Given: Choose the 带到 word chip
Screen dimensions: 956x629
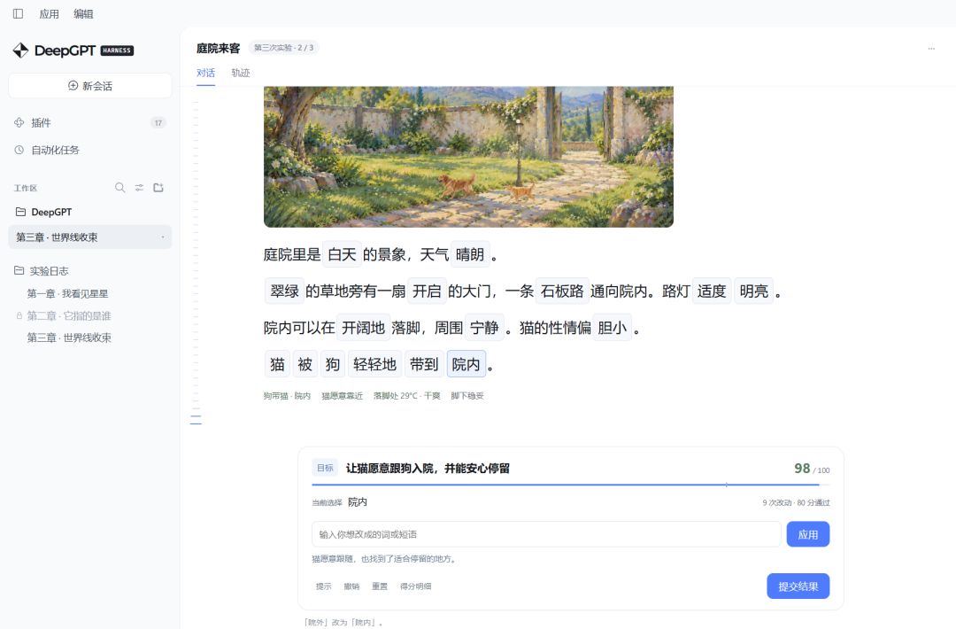Looking at the screenshot, I should [424, 364].
